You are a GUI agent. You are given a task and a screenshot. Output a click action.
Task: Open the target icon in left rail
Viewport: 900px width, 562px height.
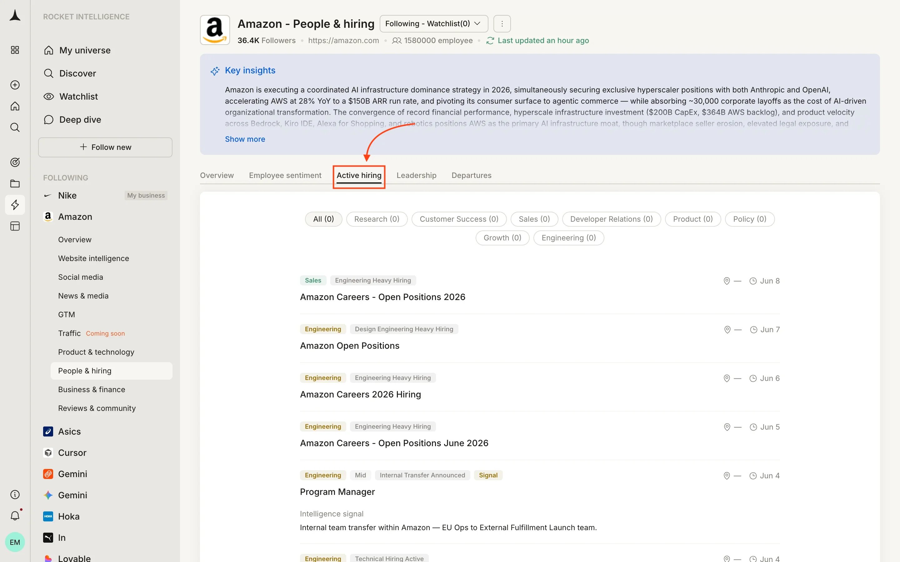click(15, 162)
